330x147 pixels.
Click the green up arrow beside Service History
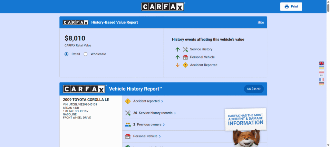(x=178, y=49)
